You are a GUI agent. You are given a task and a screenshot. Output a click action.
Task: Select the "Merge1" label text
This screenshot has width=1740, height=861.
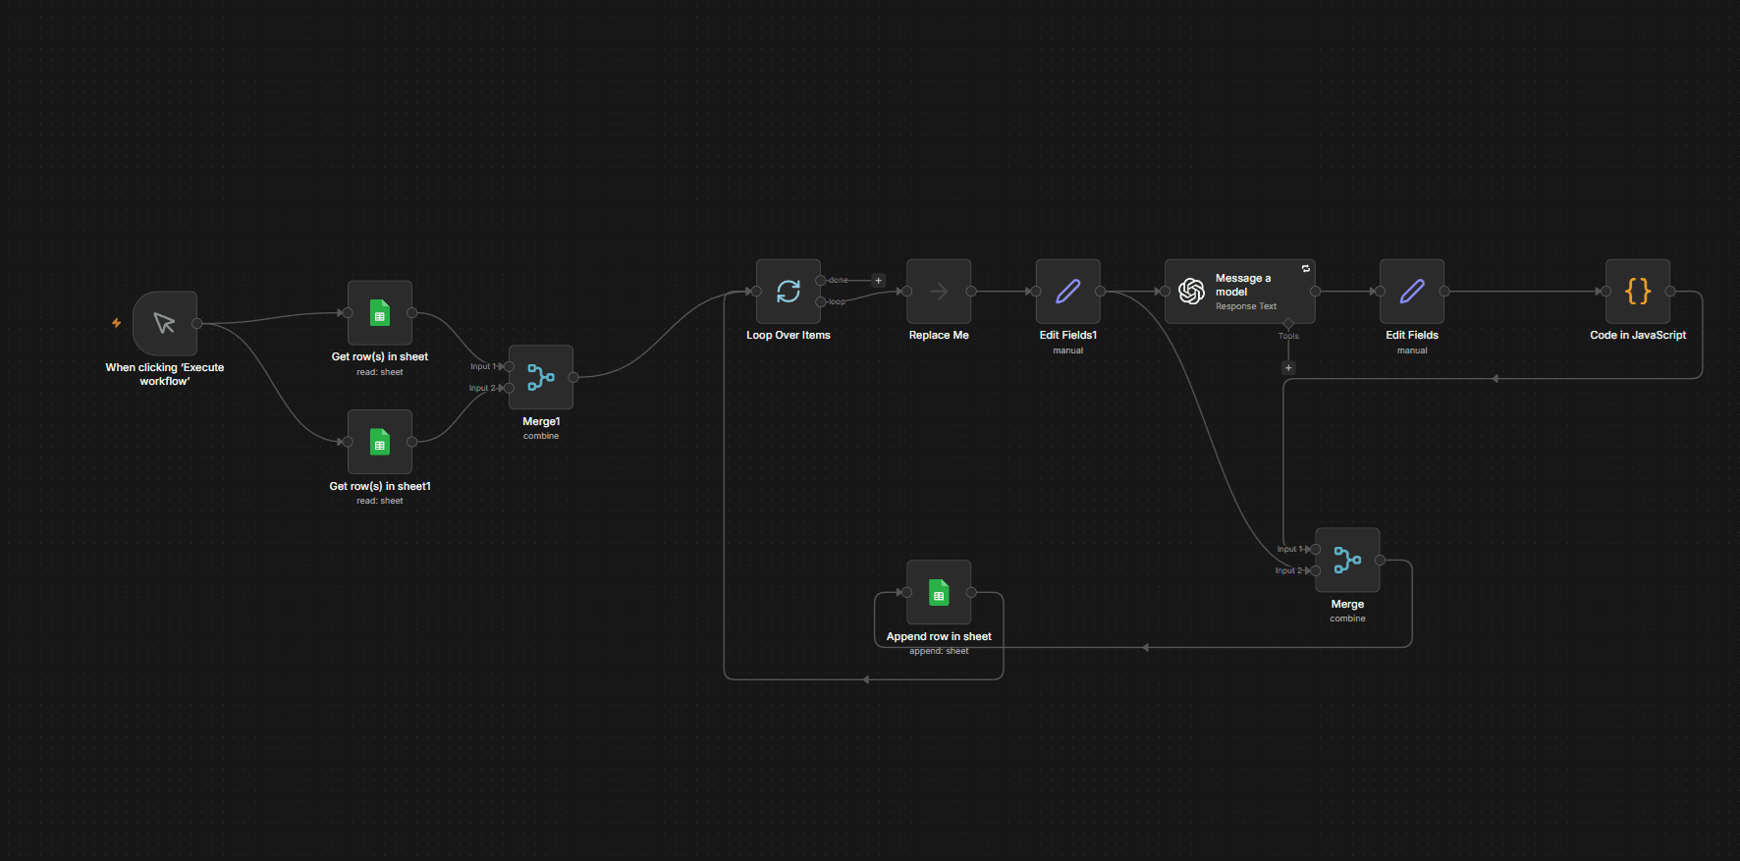click(x=541, y=421)
